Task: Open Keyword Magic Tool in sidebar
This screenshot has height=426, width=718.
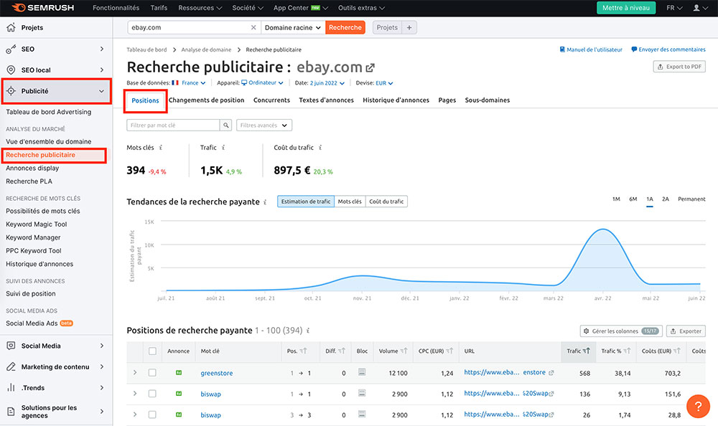Action: coord(36,224)
